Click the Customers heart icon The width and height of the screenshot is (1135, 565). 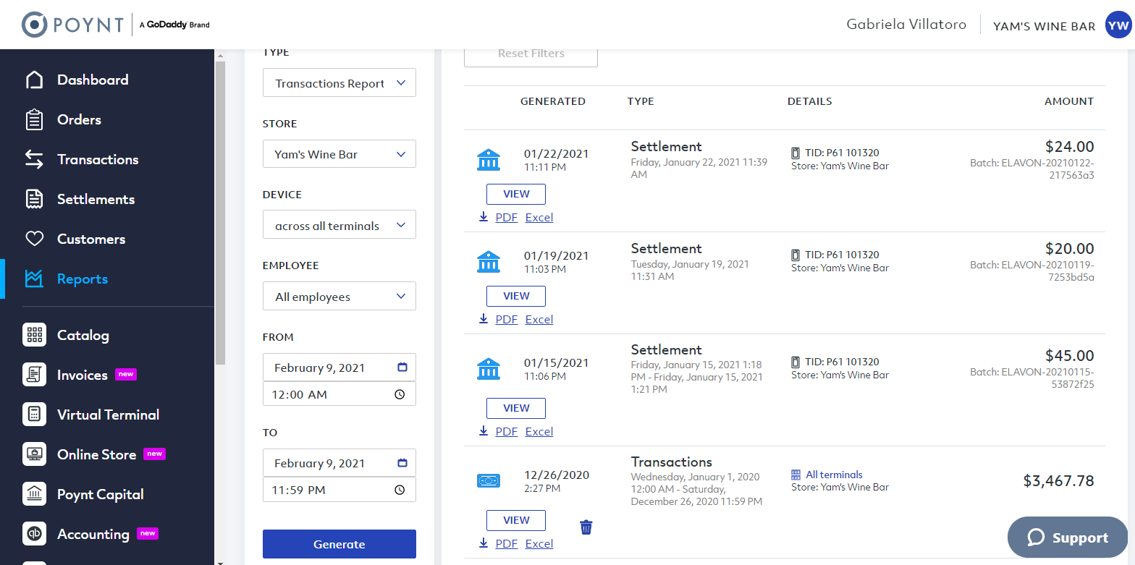coord(34,239)
